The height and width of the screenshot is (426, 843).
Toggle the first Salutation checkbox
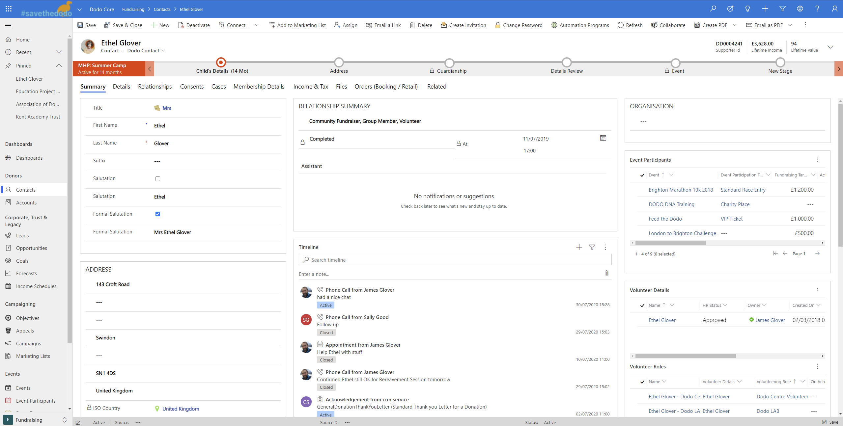158,179
